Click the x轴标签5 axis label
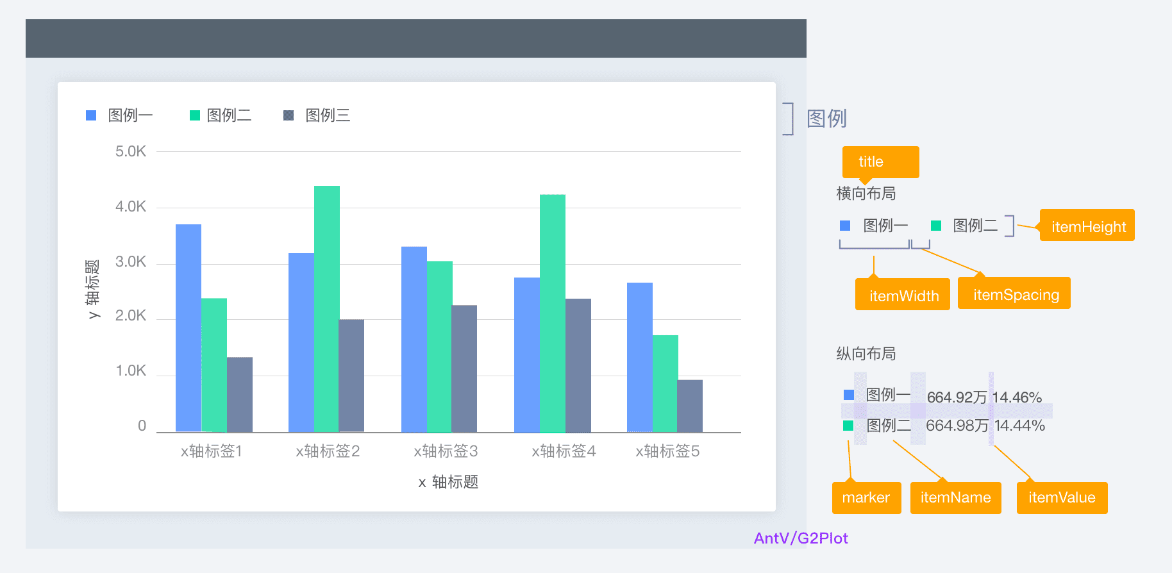 [x=667, y=451]
